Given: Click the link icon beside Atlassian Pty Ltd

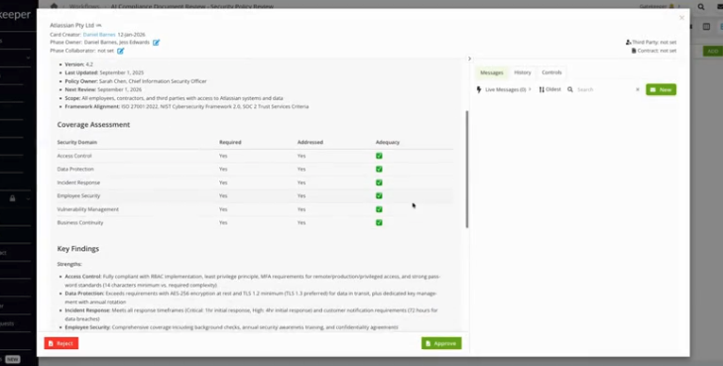Looking at the screenshot, I should coord(98,26).
